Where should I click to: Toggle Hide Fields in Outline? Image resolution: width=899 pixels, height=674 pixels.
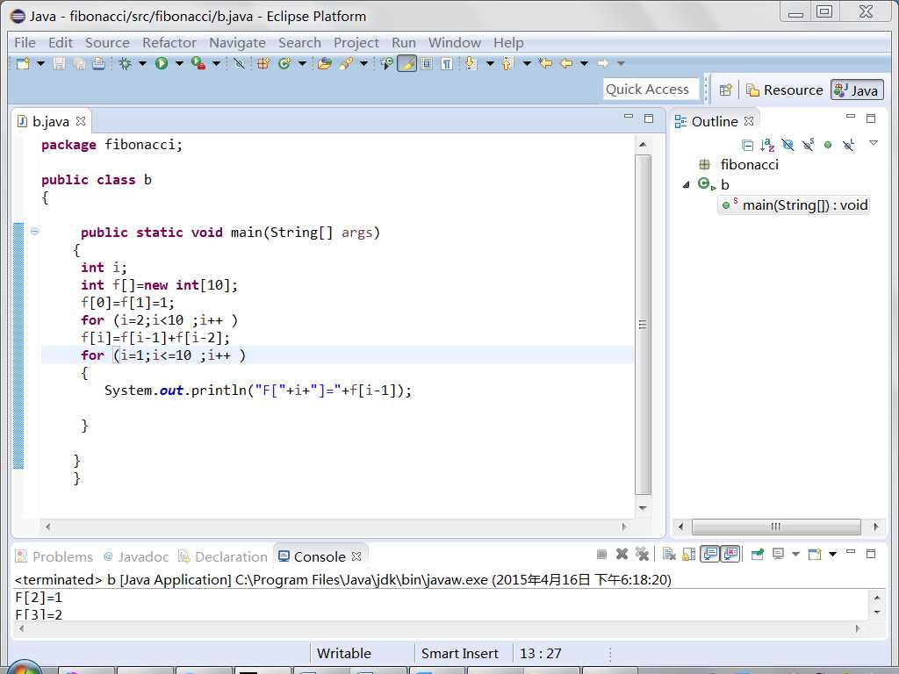click(x=788, y=145)
